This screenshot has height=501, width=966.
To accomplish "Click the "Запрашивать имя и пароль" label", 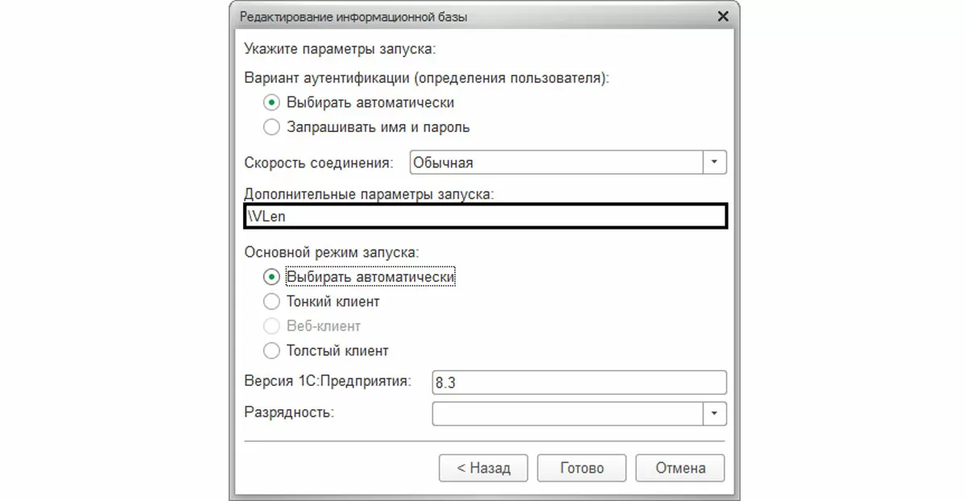I will [x=378, y=127].
